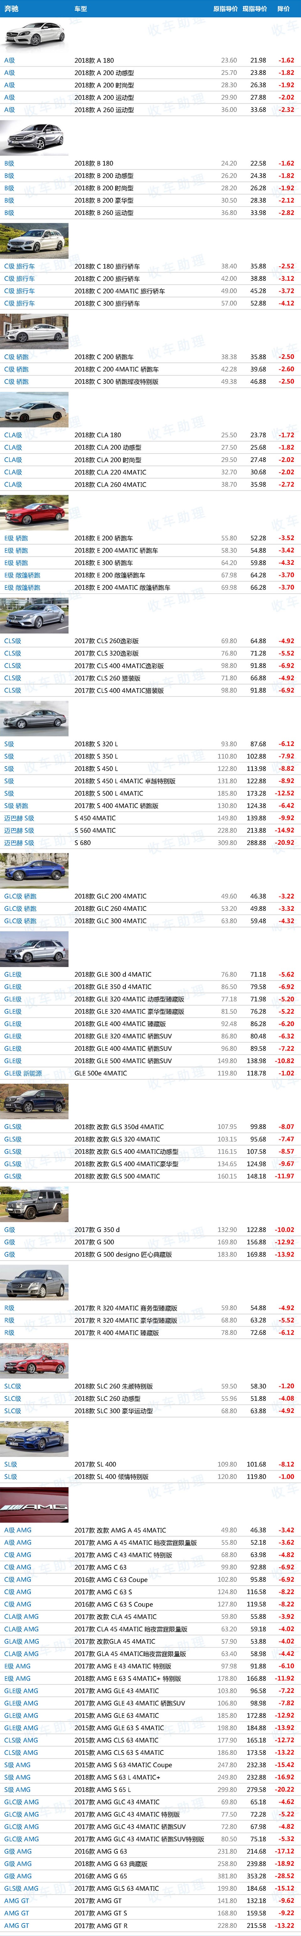Select the 2018款 CLA 180 row

click(x=150, y=435)
